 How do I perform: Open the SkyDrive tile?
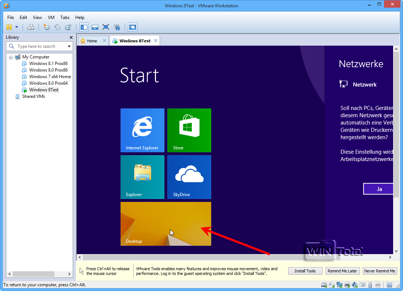(x=189, y=177)
